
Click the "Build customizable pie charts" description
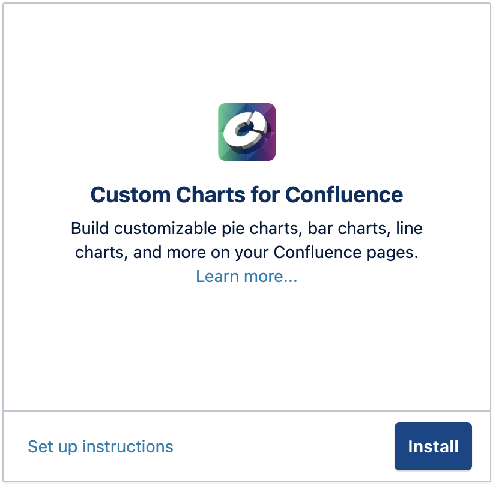(246, 229)
